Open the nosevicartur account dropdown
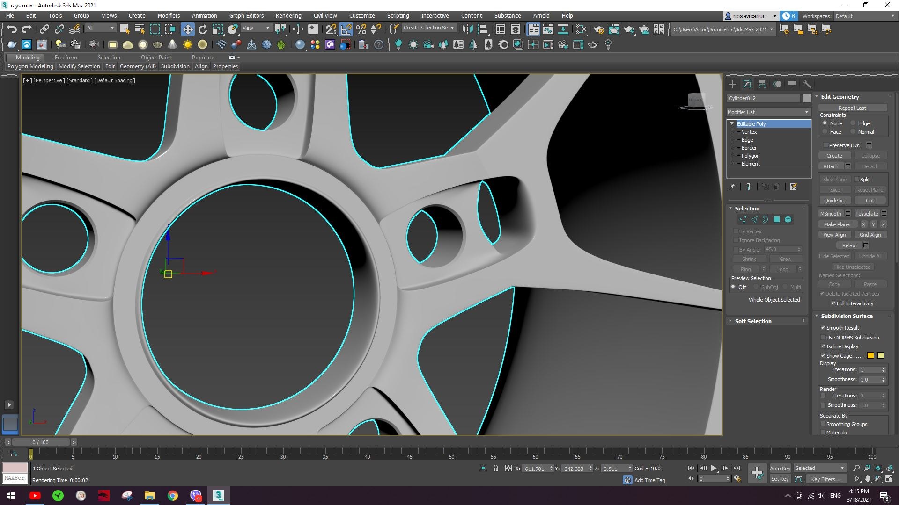 [x=751, y=16]
